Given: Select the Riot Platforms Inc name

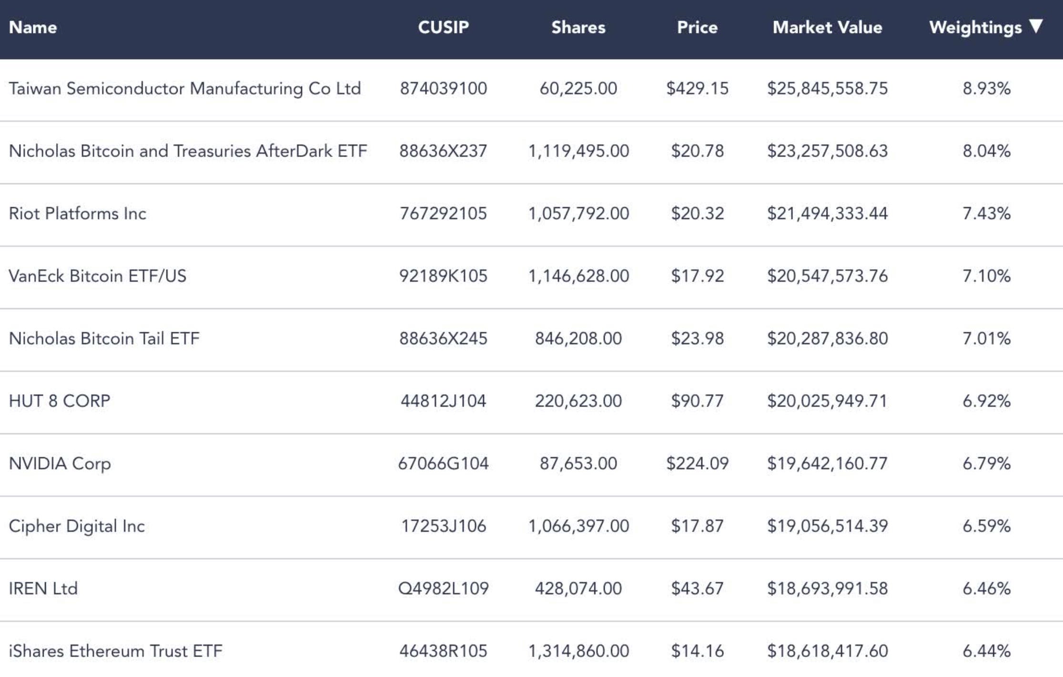Looking at the screenshot, I should pos(78,213).
